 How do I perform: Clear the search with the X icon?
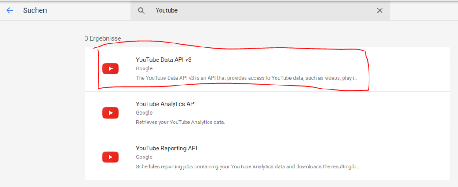[380, 11]
